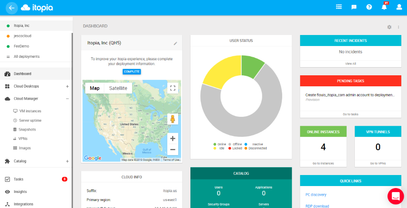
Task: Open the chat feedback icon in header
Action: tap(354, 7)
